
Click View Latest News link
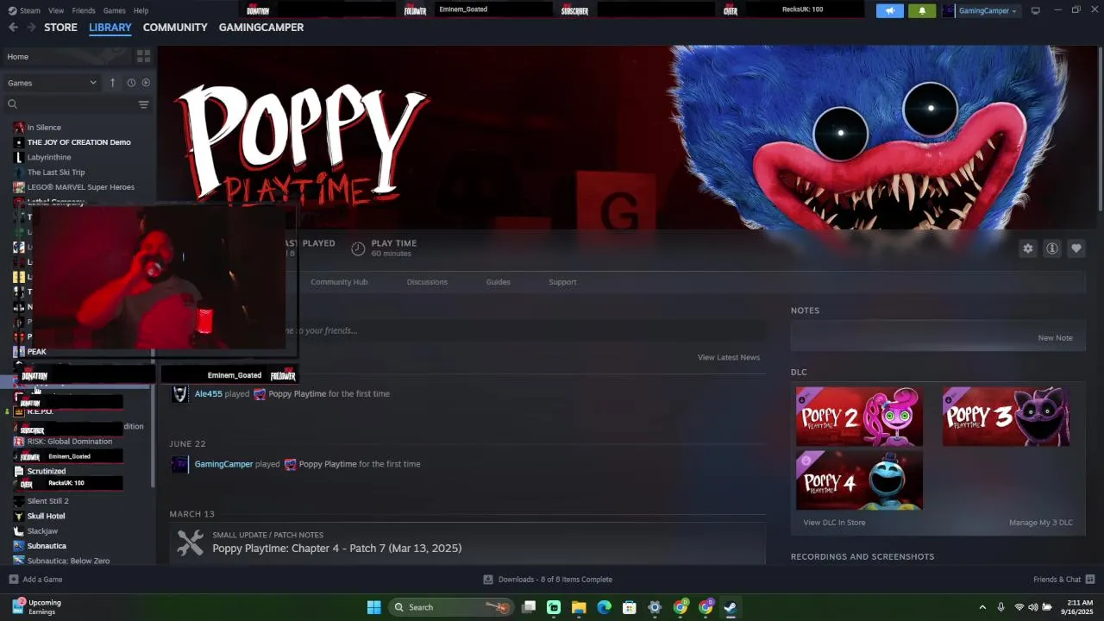tap(729, 357)
